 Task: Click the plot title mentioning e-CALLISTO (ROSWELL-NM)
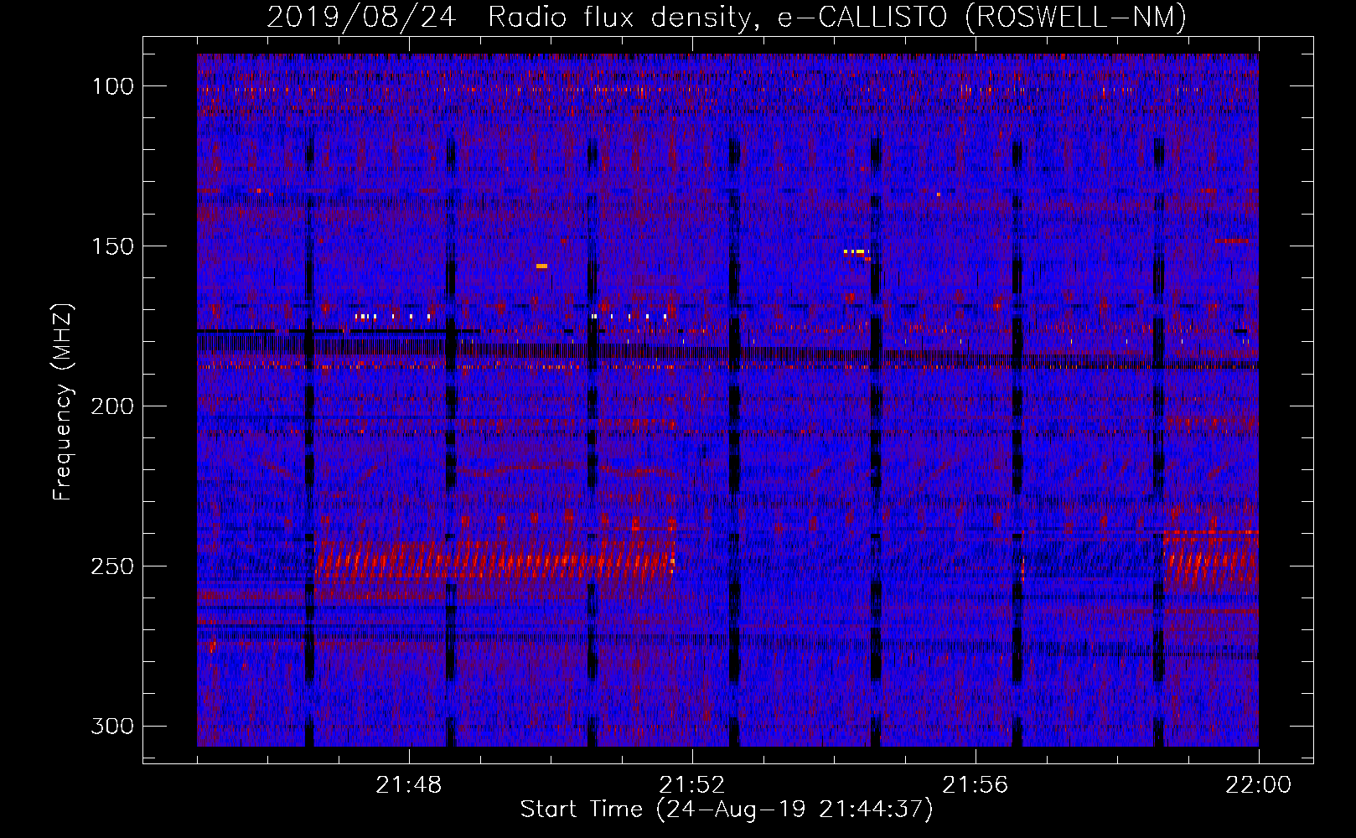click(727, 17)
